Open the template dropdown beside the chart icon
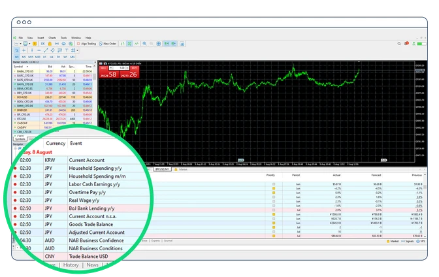 29,44
